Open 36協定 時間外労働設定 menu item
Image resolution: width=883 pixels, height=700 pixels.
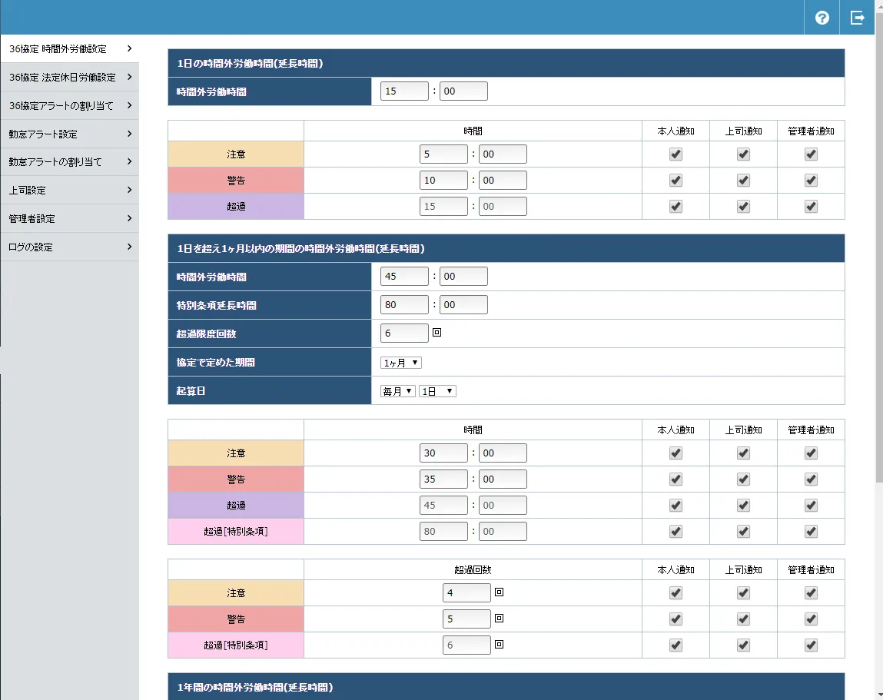click(x=58, y=48)
